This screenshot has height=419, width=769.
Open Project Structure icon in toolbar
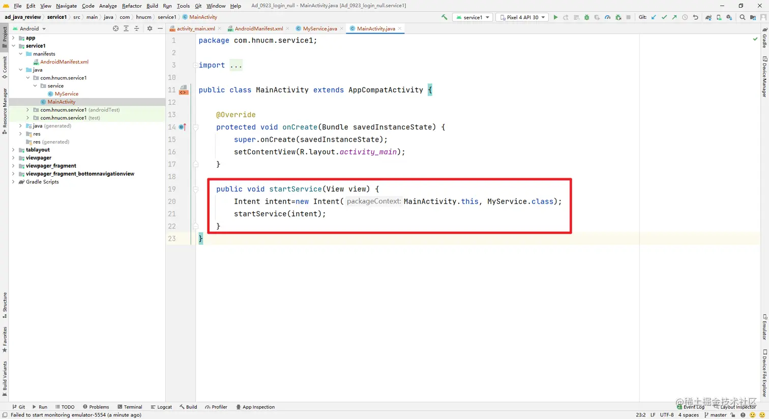point(753,17)
